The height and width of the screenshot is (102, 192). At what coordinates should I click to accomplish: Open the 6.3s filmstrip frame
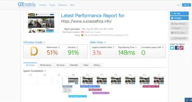coord(145,80)
